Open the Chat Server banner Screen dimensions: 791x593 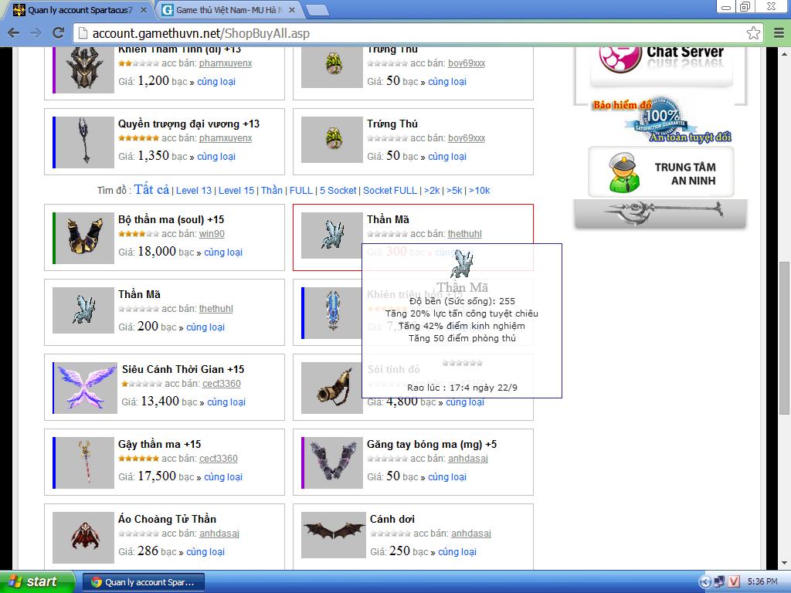point(662,66)
